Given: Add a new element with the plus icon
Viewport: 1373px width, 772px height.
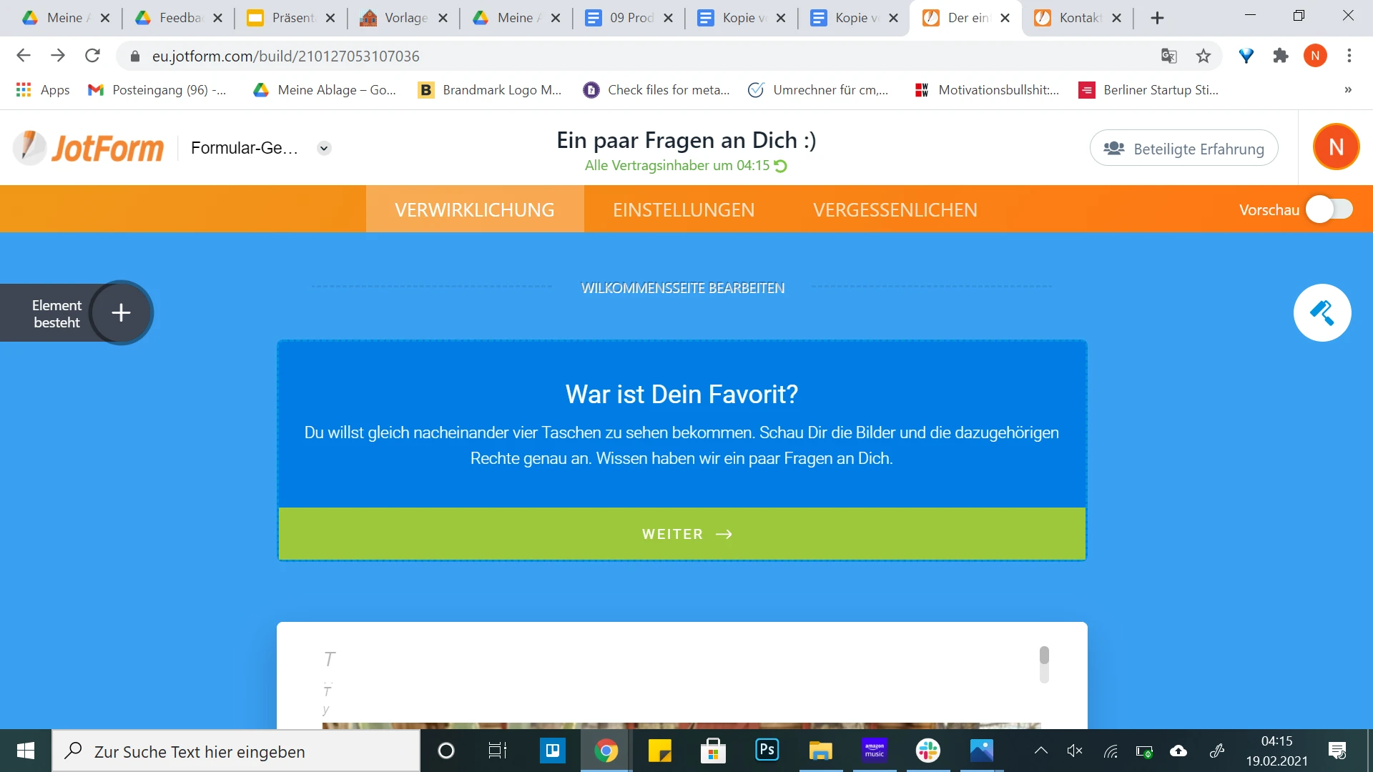Looking at the screenshot, I should (x=121, y=312).
